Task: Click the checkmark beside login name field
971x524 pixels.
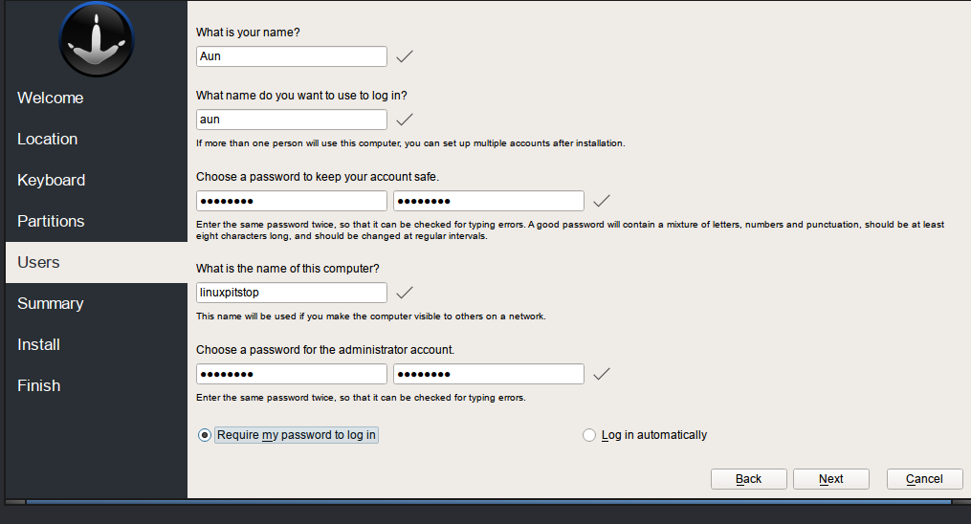Action: click(405, 120)
